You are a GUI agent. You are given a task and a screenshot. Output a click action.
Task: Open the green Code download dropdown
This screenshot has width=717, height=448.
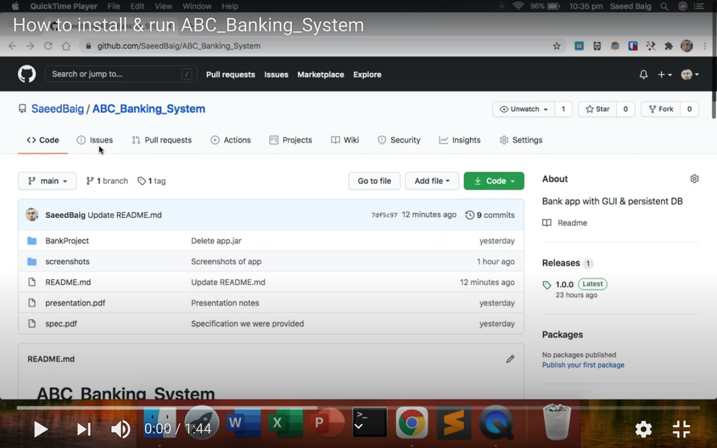(x=494, y=181)
